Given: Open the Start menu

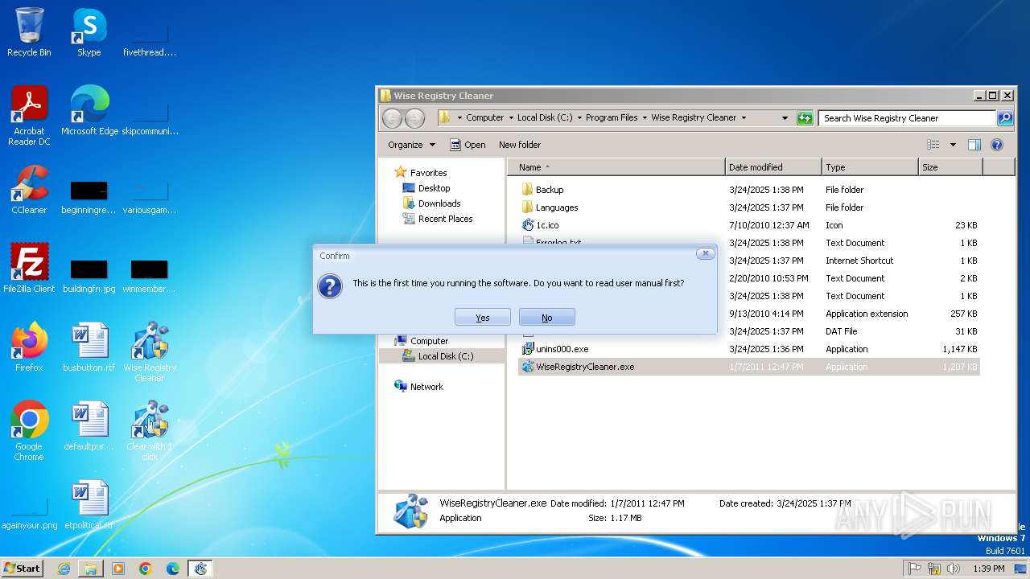Looking at the screenshot, I should [22, 568].
